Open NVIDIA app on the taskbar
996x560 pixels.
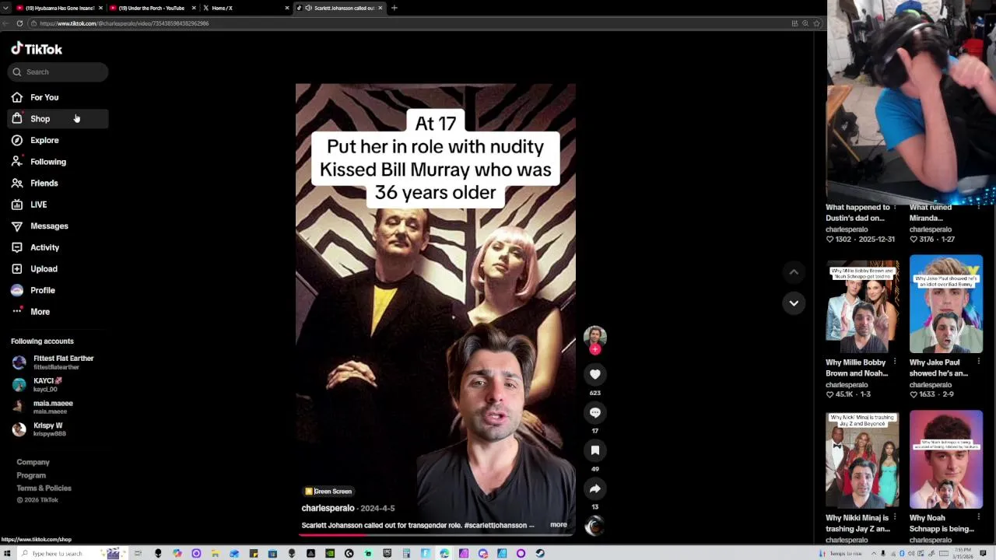[331, 553]
